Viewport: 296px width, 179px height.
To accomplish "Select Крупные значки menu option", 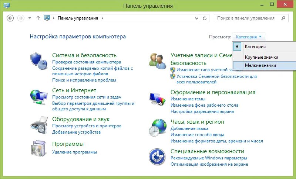I will [x=265, y=57].
